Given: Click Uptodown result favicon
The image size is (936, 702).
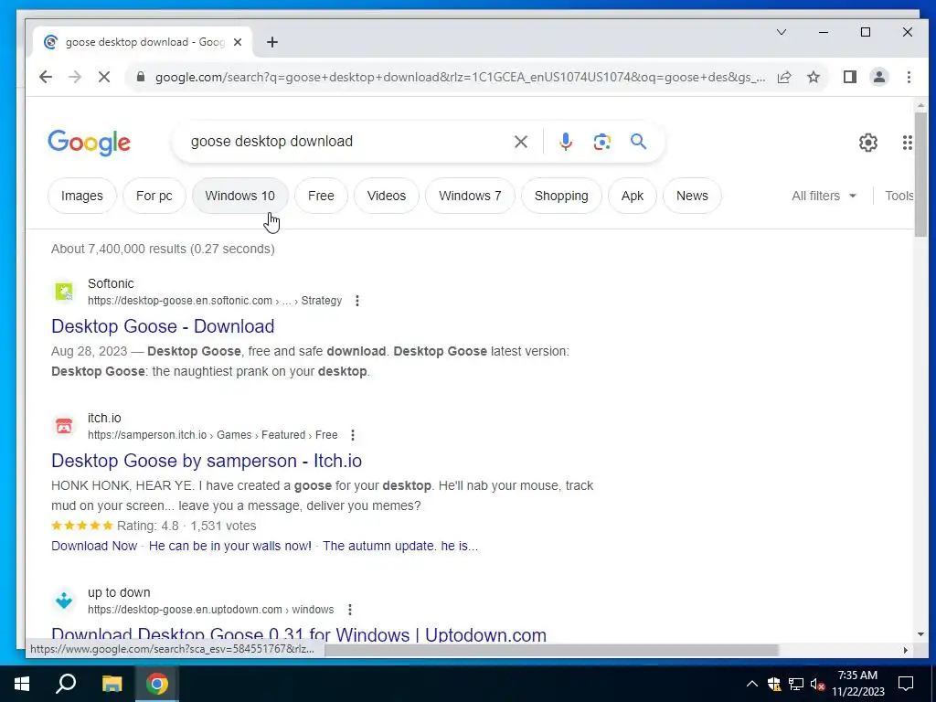Looking at the screenshot, I should click(x=64, y=600).
